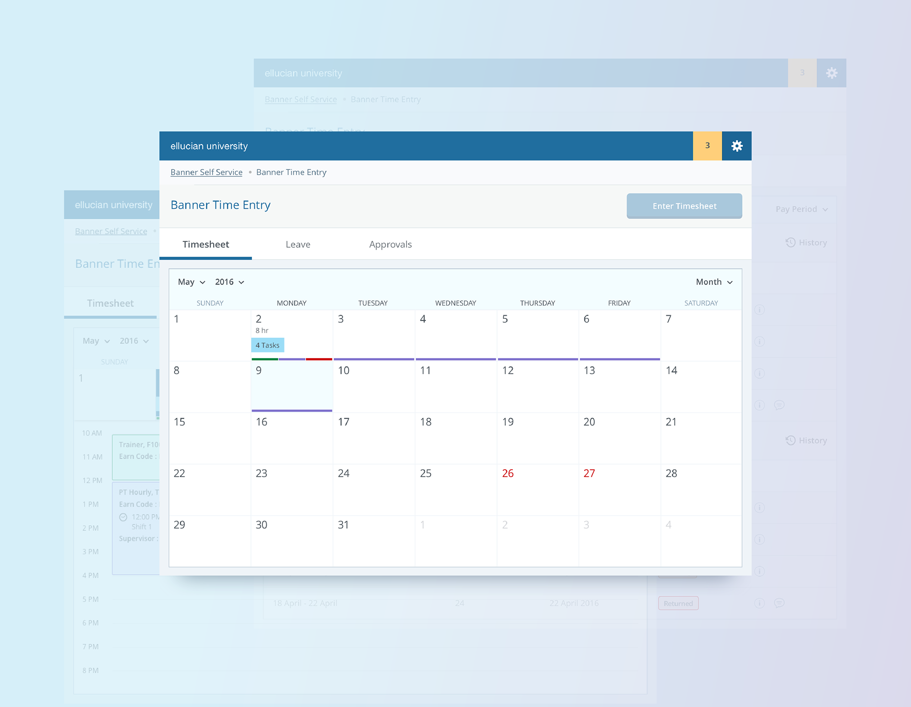Switch to the Approvals tab
Screen dimensions: 911x707
coord(390,244)
